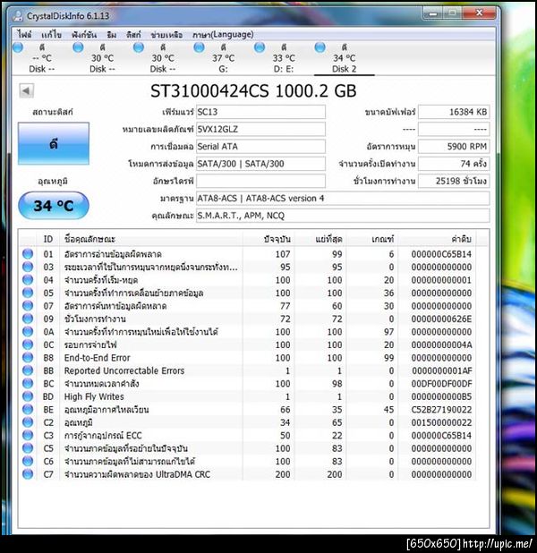Click status orb of attribute 03
The width and height of the screenshot is (537, 553).
28,267
